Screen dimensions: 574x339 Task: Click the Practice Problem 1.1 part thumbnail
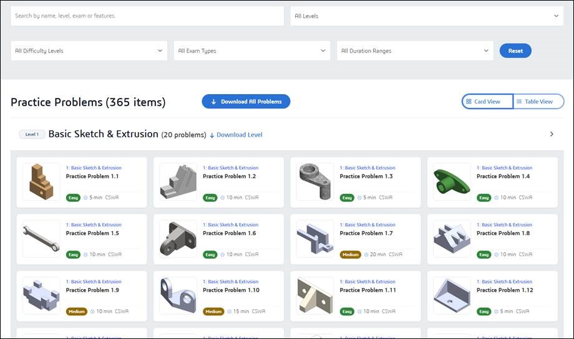click(x=41, y=181)
